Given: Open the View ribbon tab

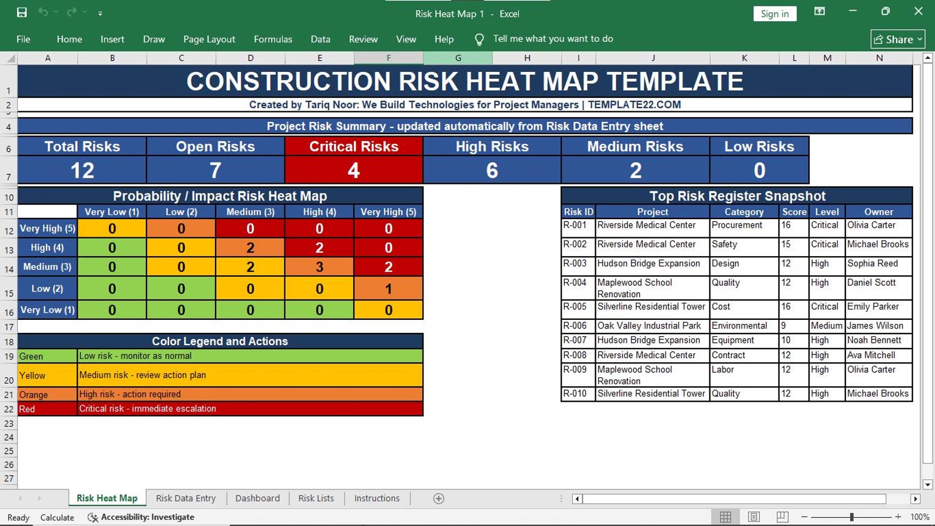Looking at the screenshot, I should click(406, 39).
